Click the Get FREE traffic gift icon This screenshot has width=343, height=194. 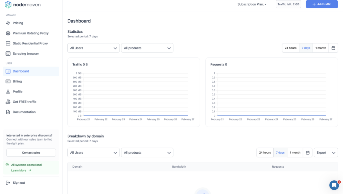coord(8,102)
